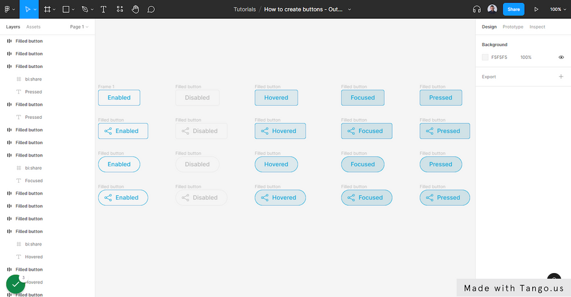
Task: Select the Move tool
Action: tap(28, 9)
